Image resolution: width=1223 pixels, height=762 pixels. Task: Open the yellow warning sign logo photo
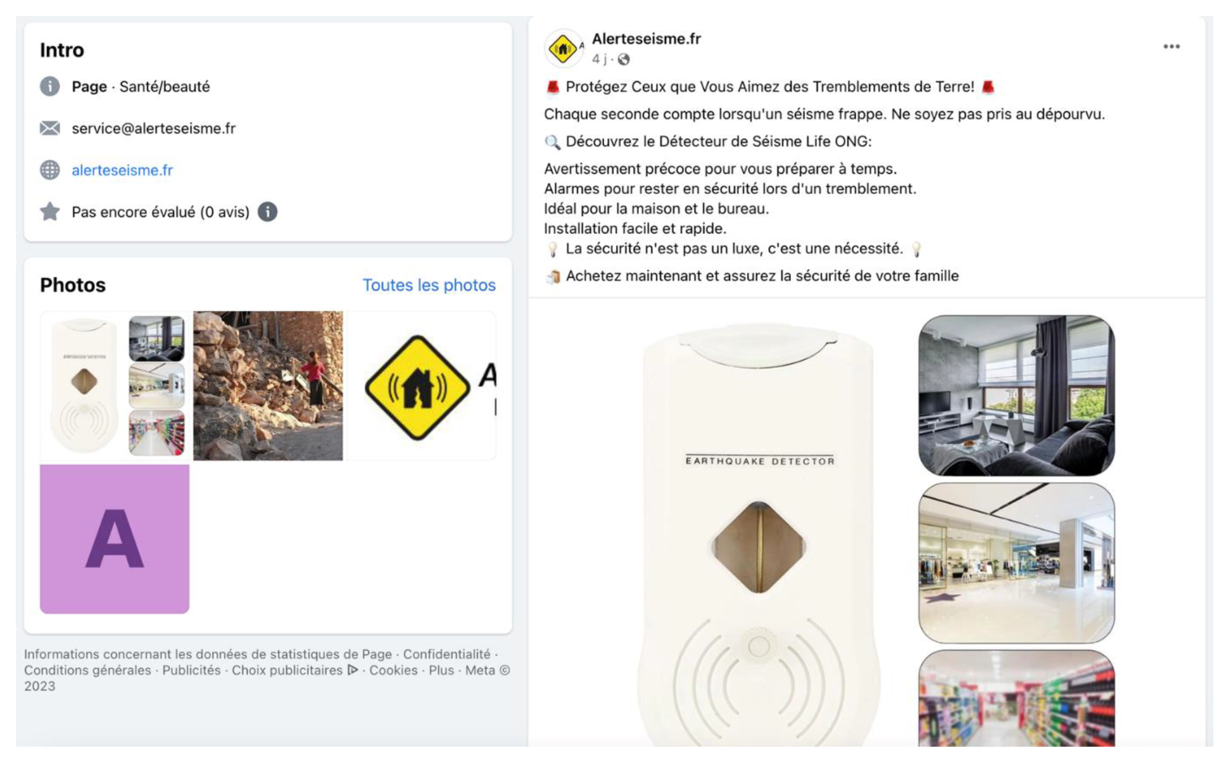click(x=421, y=385)
